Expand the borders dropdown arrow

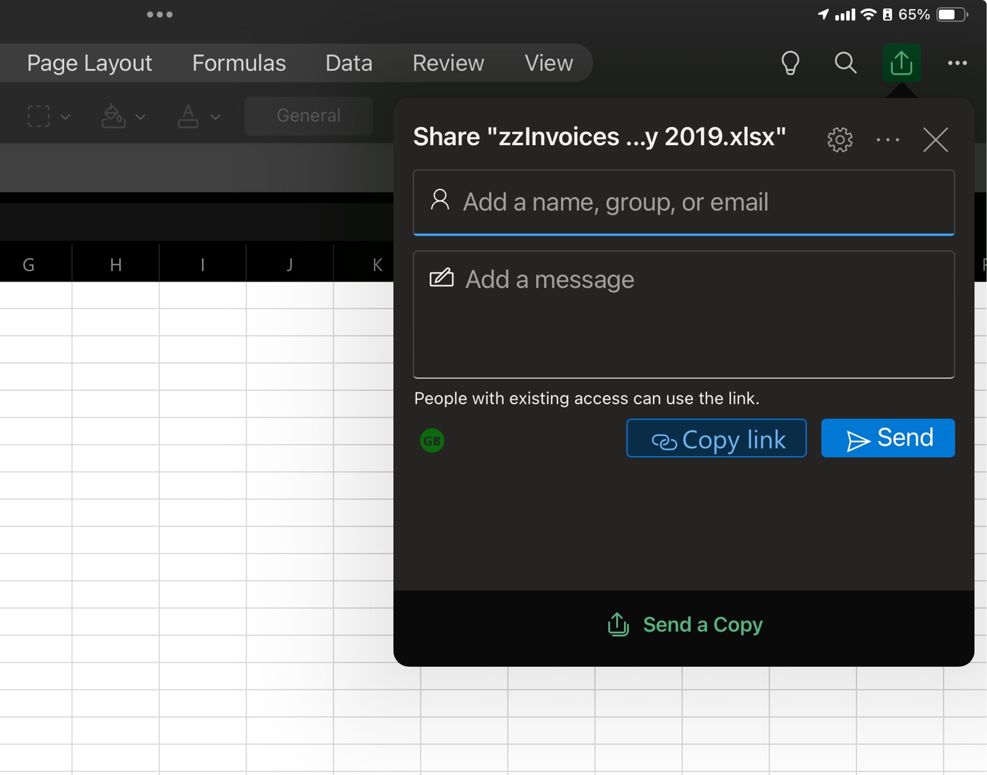65,117
